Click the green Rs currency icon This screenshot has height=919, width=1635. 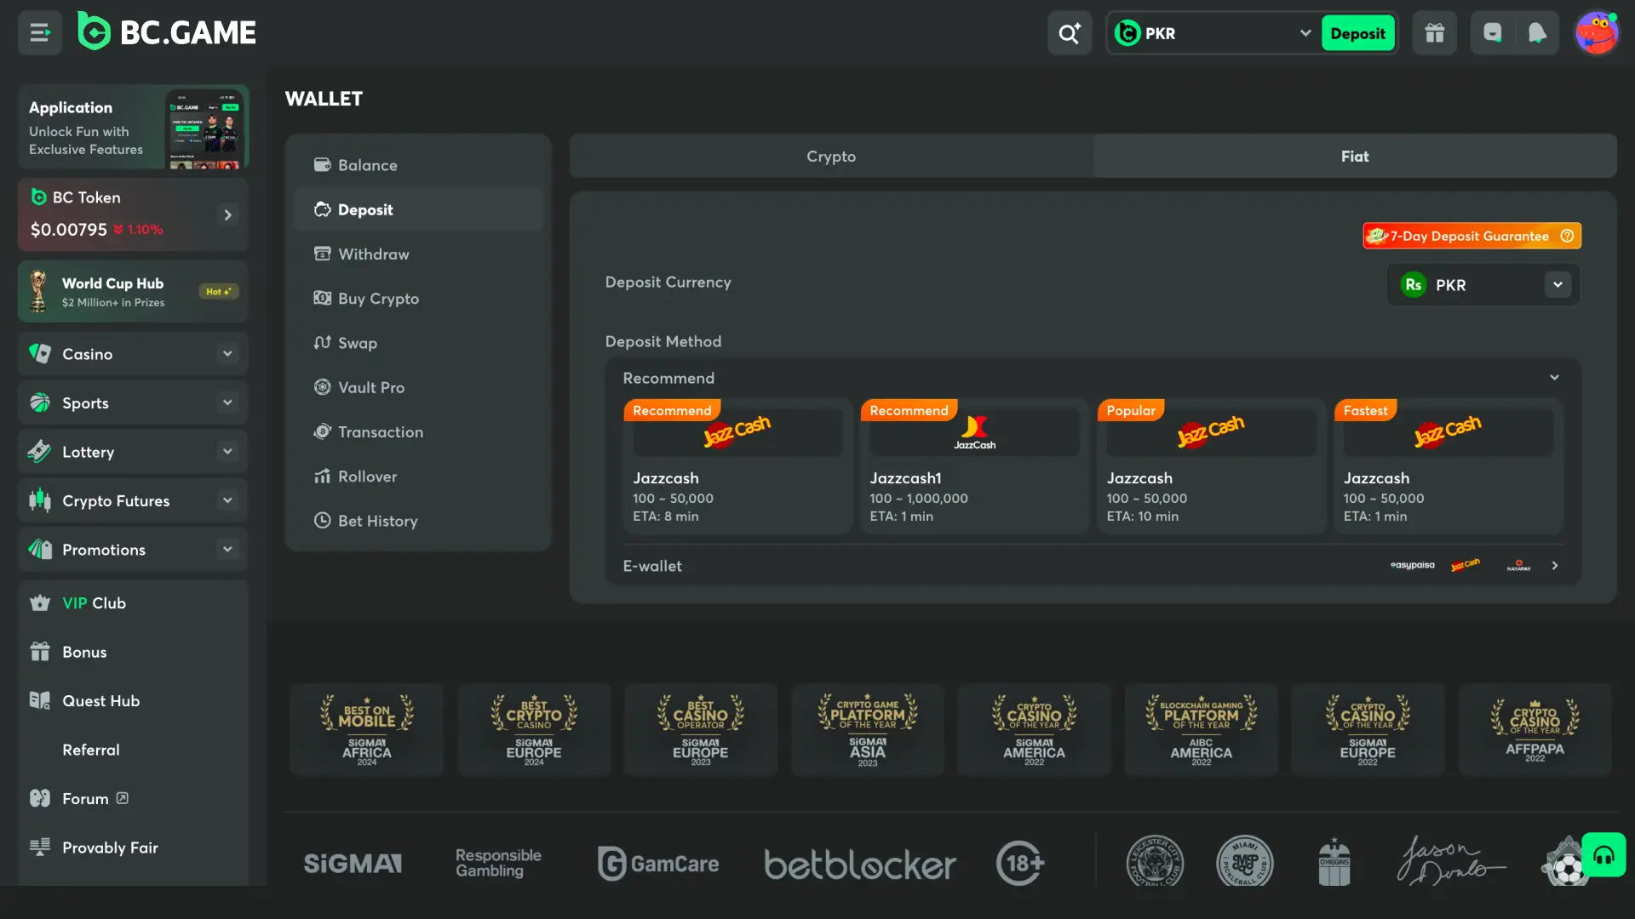[1414, 285]
